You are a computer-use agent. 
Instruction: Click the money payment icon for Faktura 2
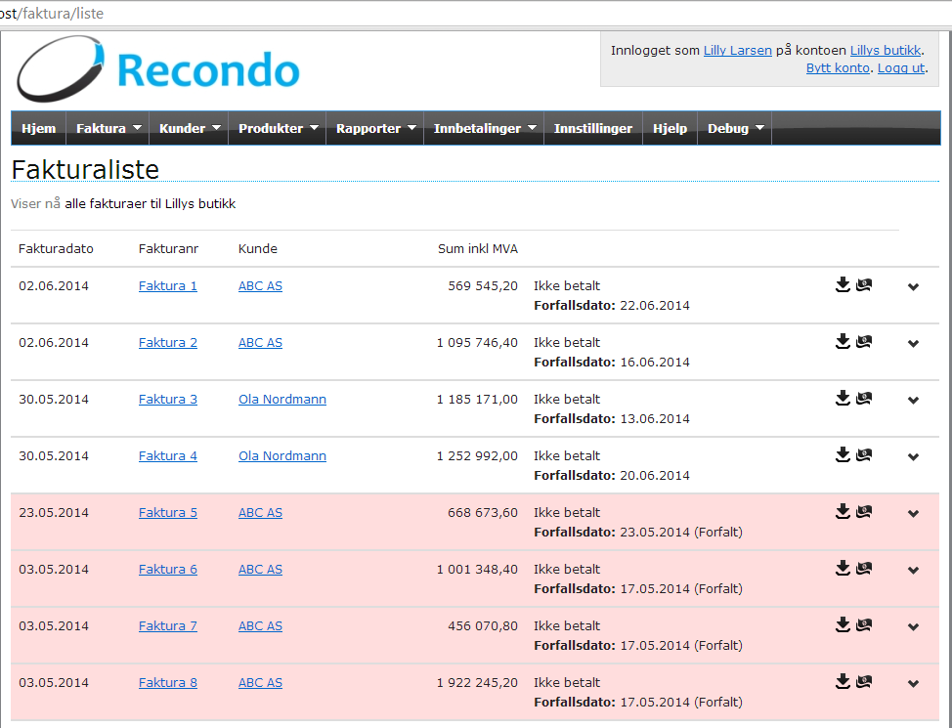click(x=864, y=342)
